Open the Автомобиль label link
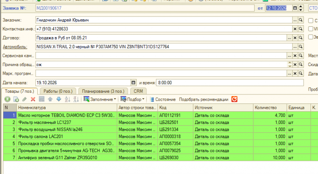 tap(15, 47)
